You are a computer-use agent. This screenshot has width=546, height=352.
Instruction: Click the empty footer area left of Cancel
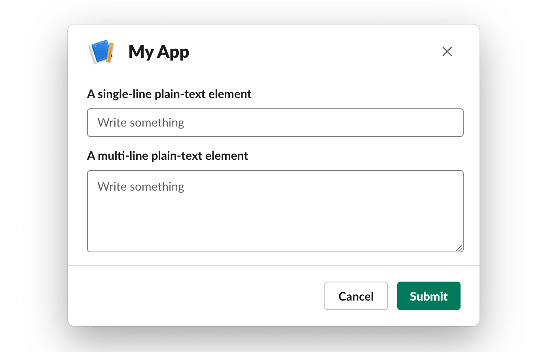pyautogui.click(x=198, y=296)
